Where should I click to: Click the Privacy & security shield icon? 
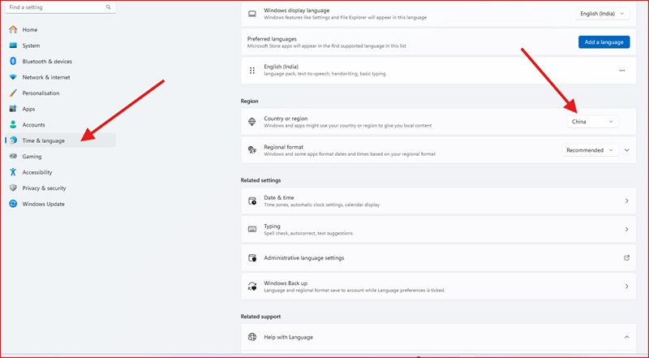[13, 188]
